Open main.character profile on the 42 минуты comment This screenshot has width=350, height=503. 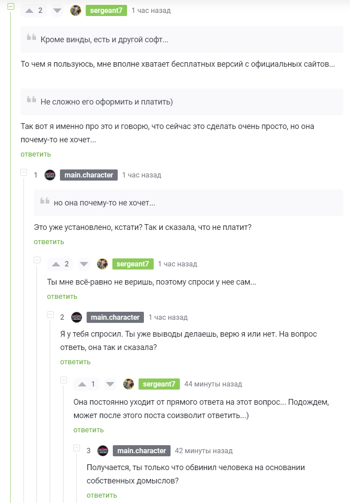coord(141,451)
